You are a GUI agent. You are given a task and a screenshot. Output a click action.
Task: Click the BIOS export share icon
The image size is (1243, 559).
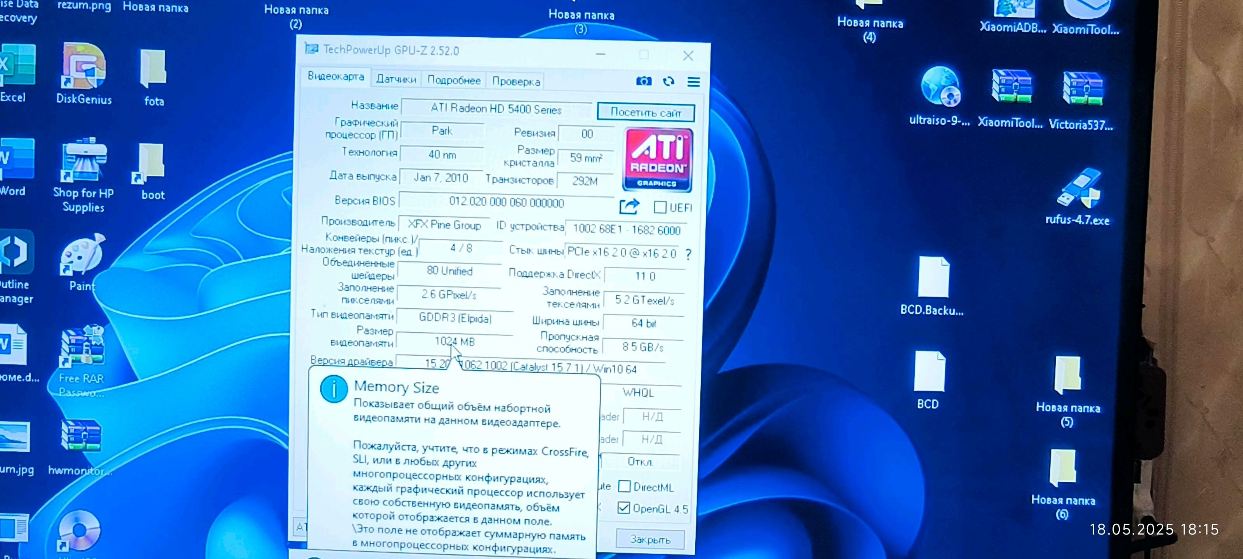pyautogui.click(x=629, y=207)
